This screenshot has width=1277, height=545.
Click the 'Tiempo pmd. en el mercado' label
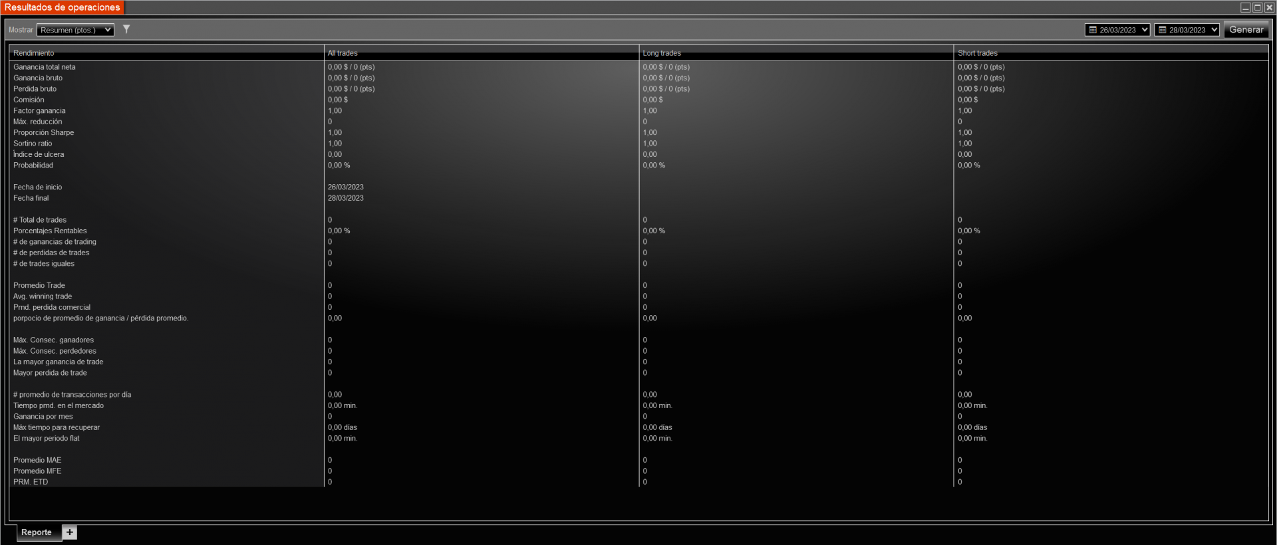point(59,405)
